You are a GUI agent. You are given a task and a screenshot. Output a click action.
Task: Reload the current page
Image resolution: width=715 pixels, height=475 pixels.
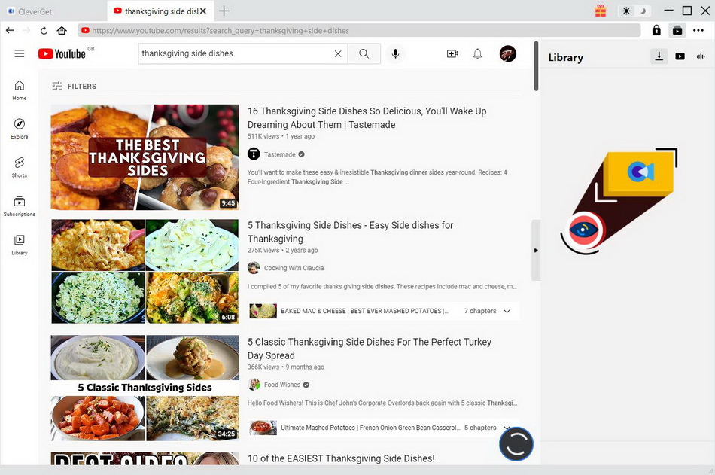44,31
